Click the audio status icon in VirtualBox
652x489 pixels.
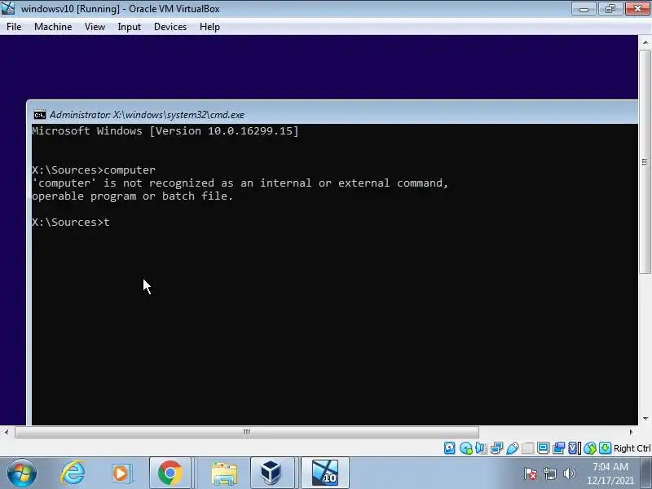481,447
